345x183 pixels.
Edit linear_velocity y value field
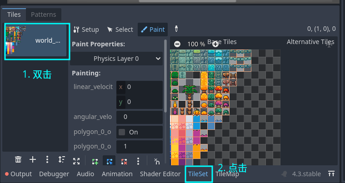pos(140,102)
